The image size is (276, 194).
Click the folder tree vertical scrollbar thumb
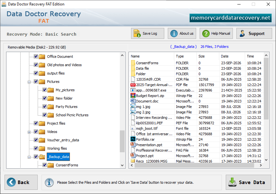click(122, 141)
